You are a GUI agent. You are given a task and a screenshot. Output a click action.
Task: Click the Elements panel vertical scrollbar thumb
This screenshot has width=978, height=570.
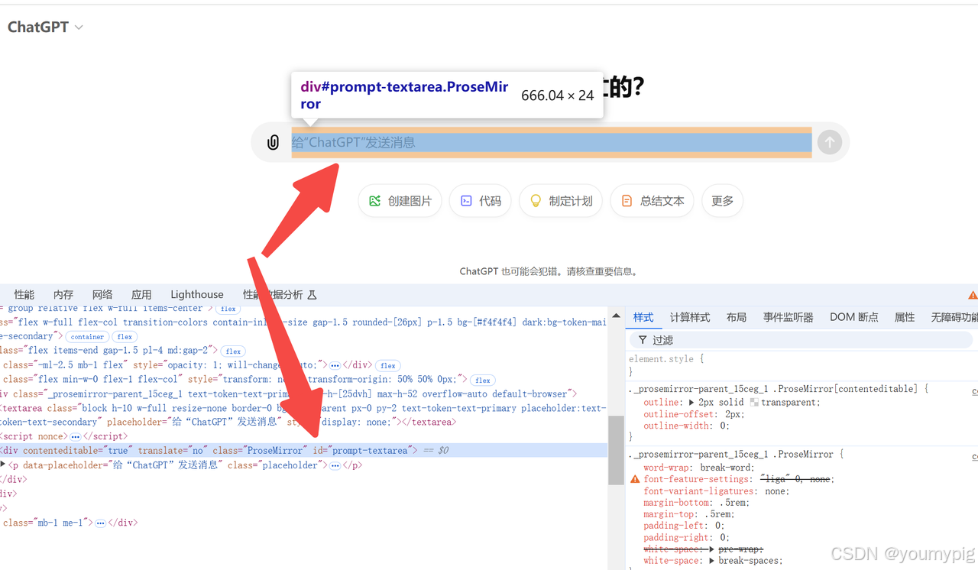[616, 450]
